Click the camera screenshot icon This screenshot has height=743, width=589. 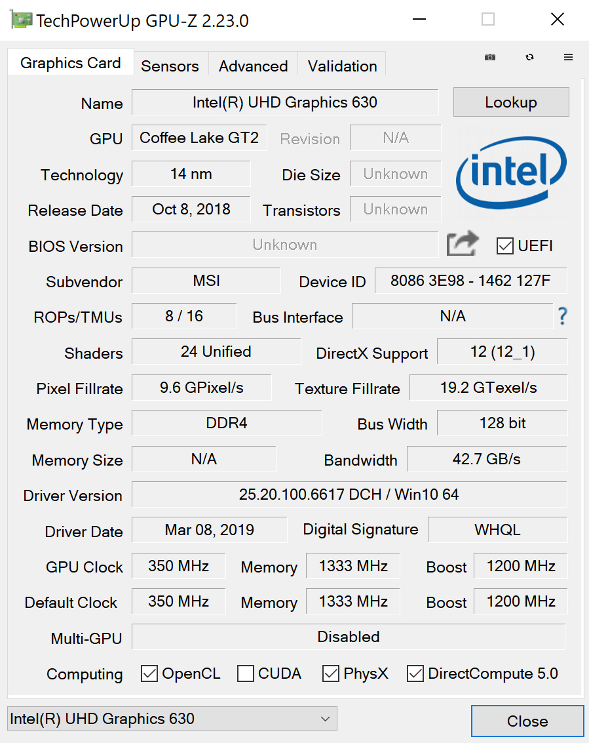click(x=489, y=58)
